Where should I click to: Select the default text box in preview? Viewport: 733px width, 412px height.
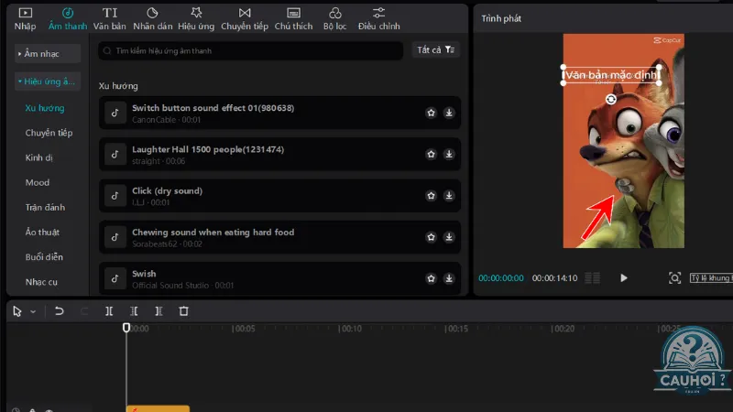[611, 75]
